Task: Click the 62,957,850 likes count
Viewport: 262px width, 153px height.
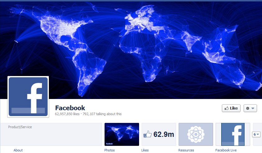Action: (67, 114)
